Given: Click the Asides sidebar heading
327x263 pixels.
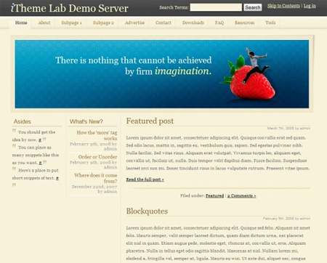Looking at the screenshot, I should point(23,121).
